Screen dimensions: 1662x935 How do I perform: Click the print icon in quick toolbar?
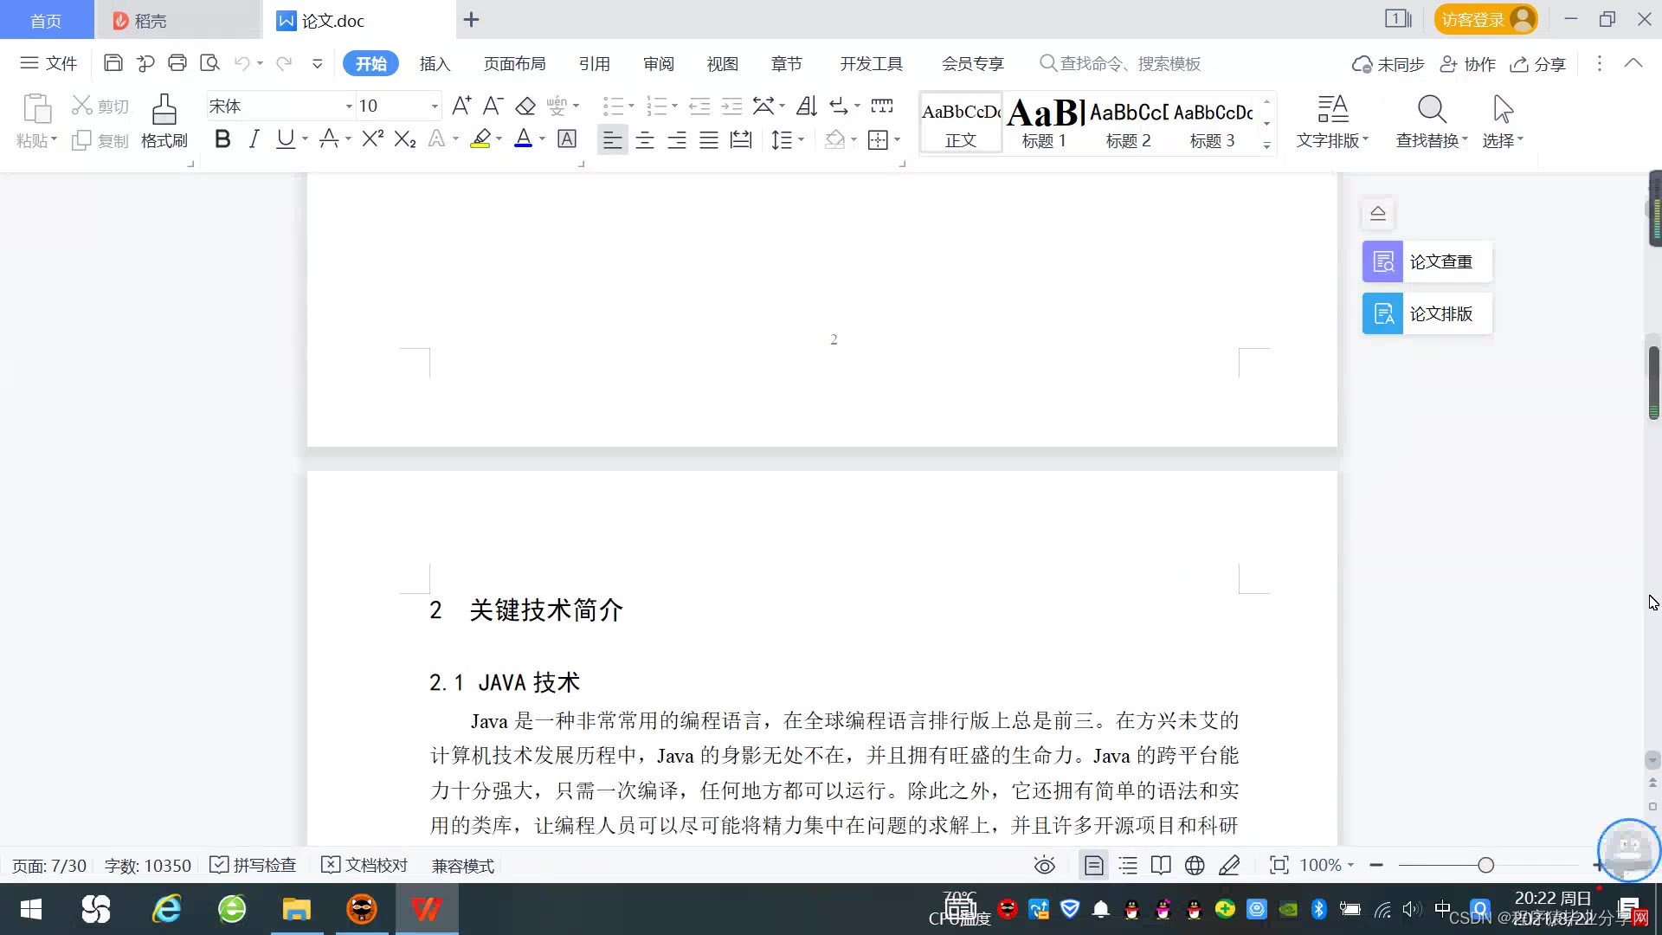pyautogui.click(x=177, y=63)
